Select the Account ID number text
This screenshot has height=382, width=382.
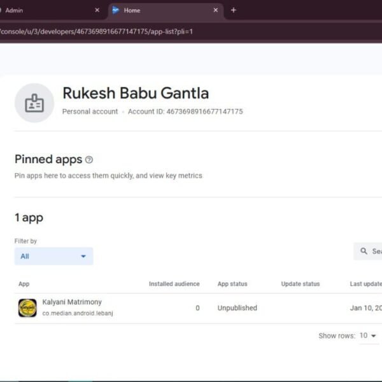(x=204, y=111)
